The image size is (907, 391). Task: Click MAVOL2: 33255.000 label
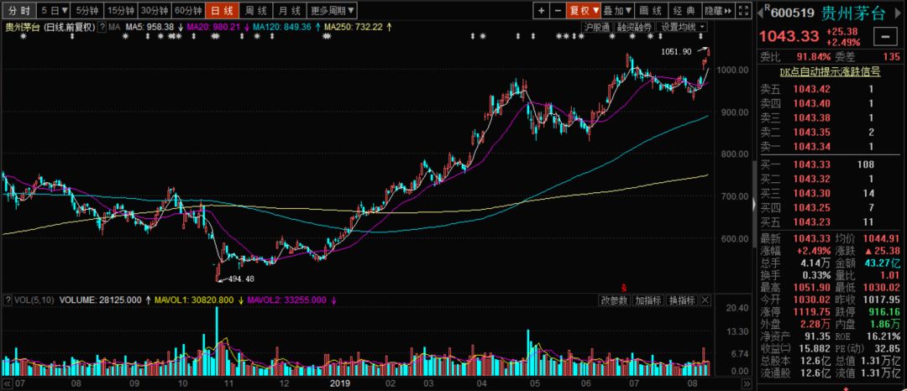coord(287,300)
